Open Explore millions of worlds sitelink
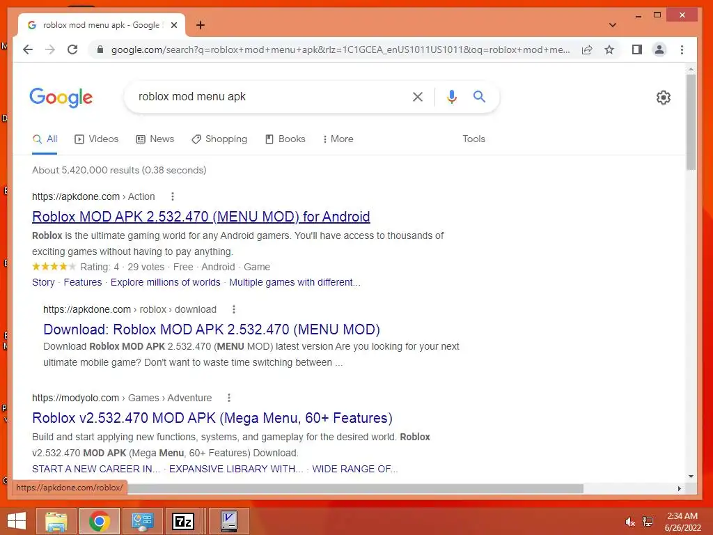Viewport: 713px width, 535px height. 166,283
